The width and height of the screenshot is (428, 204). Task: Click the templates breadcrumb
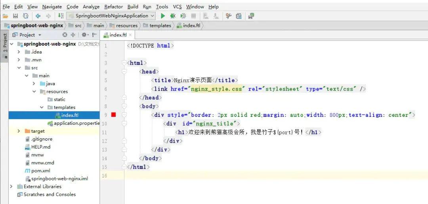(157, 26)
